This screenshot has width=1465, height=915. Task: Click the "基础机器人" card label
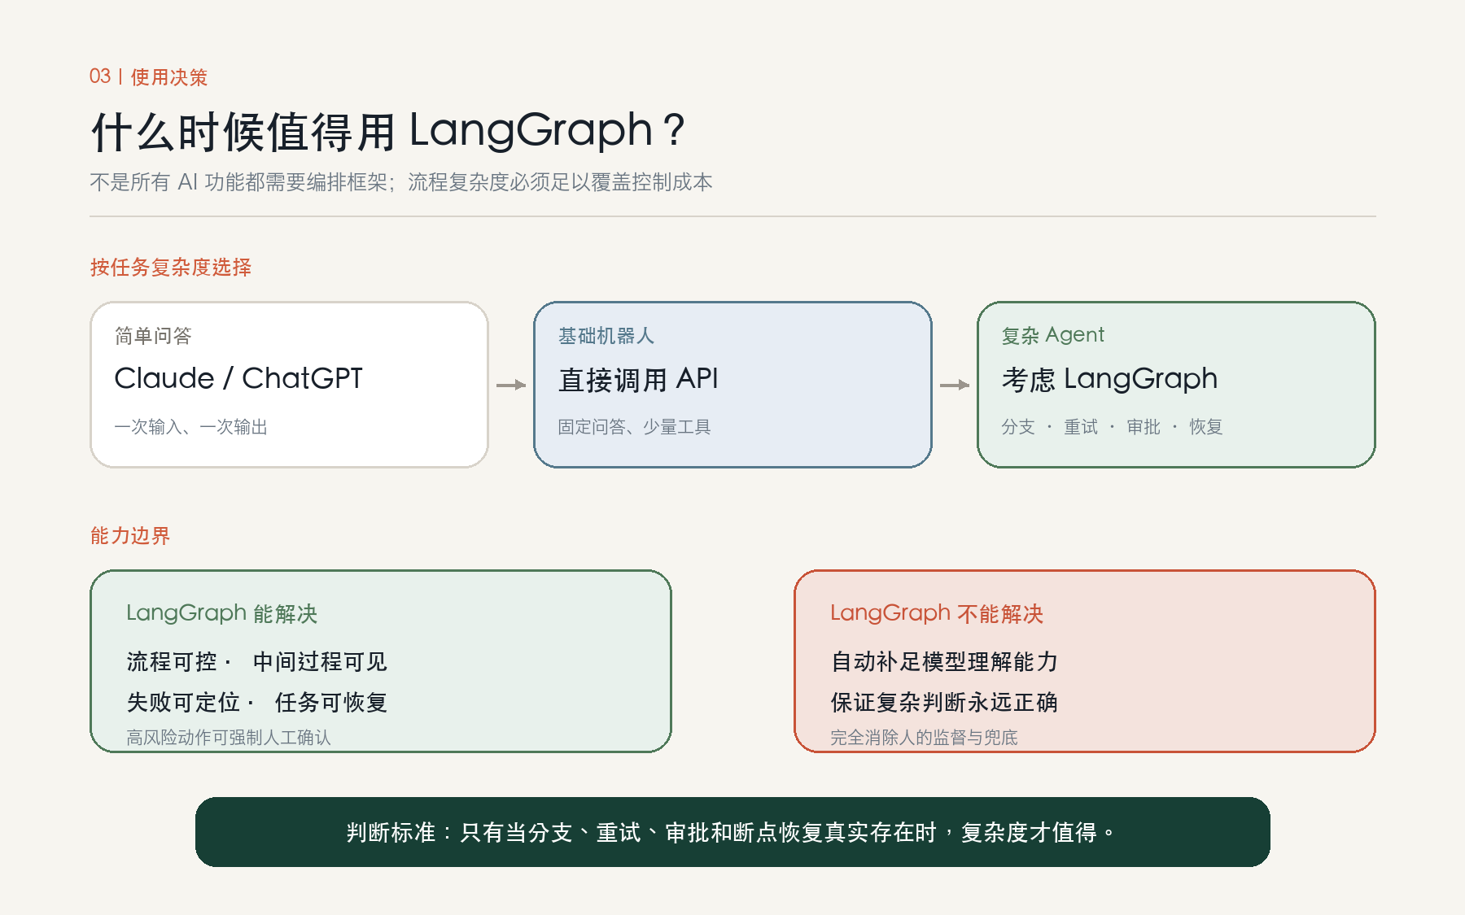coord(606,336)
